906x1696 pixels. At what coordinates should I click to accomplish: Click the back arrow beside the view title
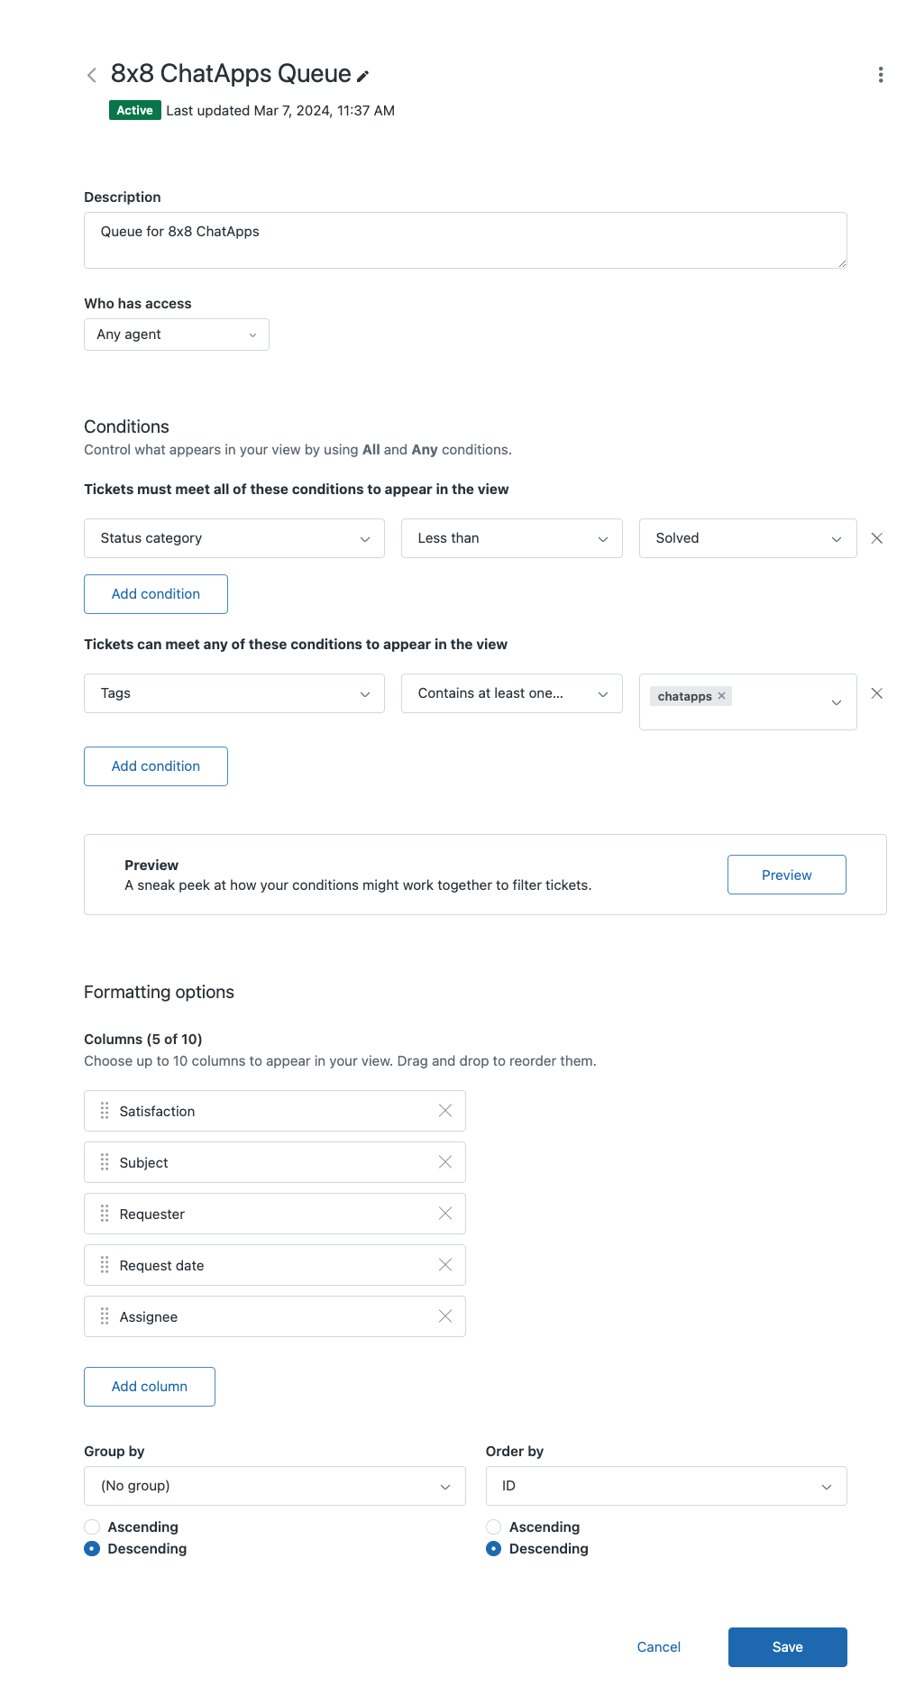point(92,75)
